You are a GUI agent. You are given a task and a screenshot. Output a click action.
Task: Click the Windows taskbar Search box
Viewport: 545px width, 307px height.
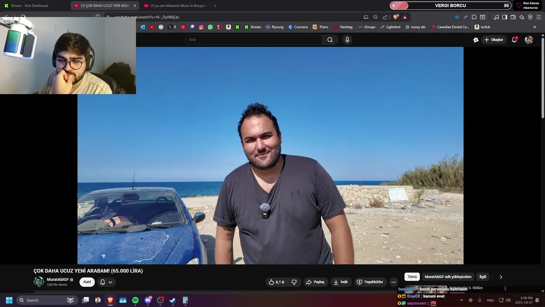click(x=47, y=300)
